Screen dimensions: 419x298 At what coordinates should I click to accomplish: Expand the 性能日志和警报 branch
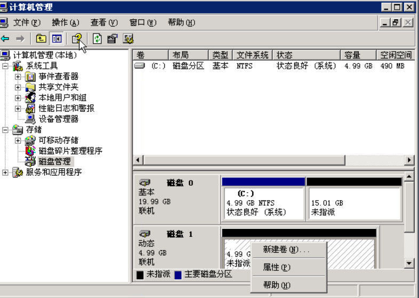coord(18,109)
